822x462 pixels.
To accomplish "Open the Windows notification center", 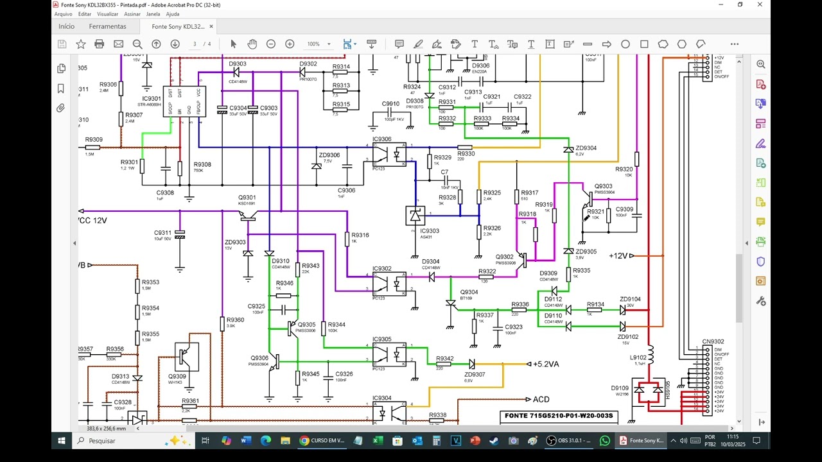I will pyautogui.click(x=756, y=441).
